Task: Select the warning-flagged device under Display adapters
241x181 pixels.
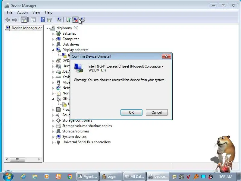Action: pos(64,55)
